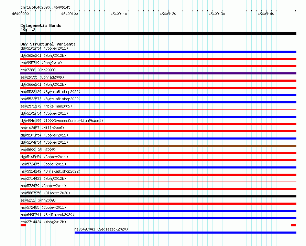Open variant esv2714423 (Wong2012b) label
Image resolution: width=306 pixels, height=246 pixels.
pos(43,178)
